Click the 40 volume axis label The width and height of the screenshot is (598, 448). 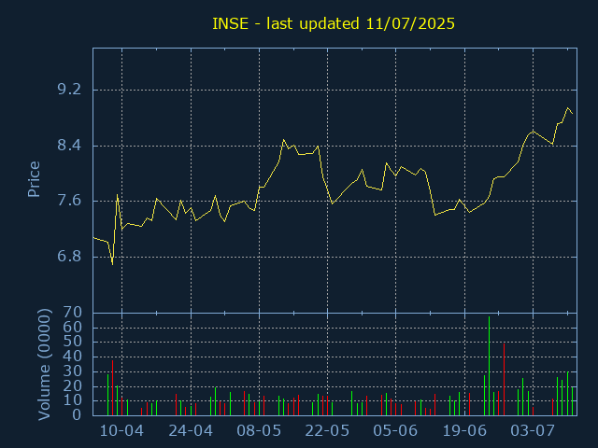[73, 357]
